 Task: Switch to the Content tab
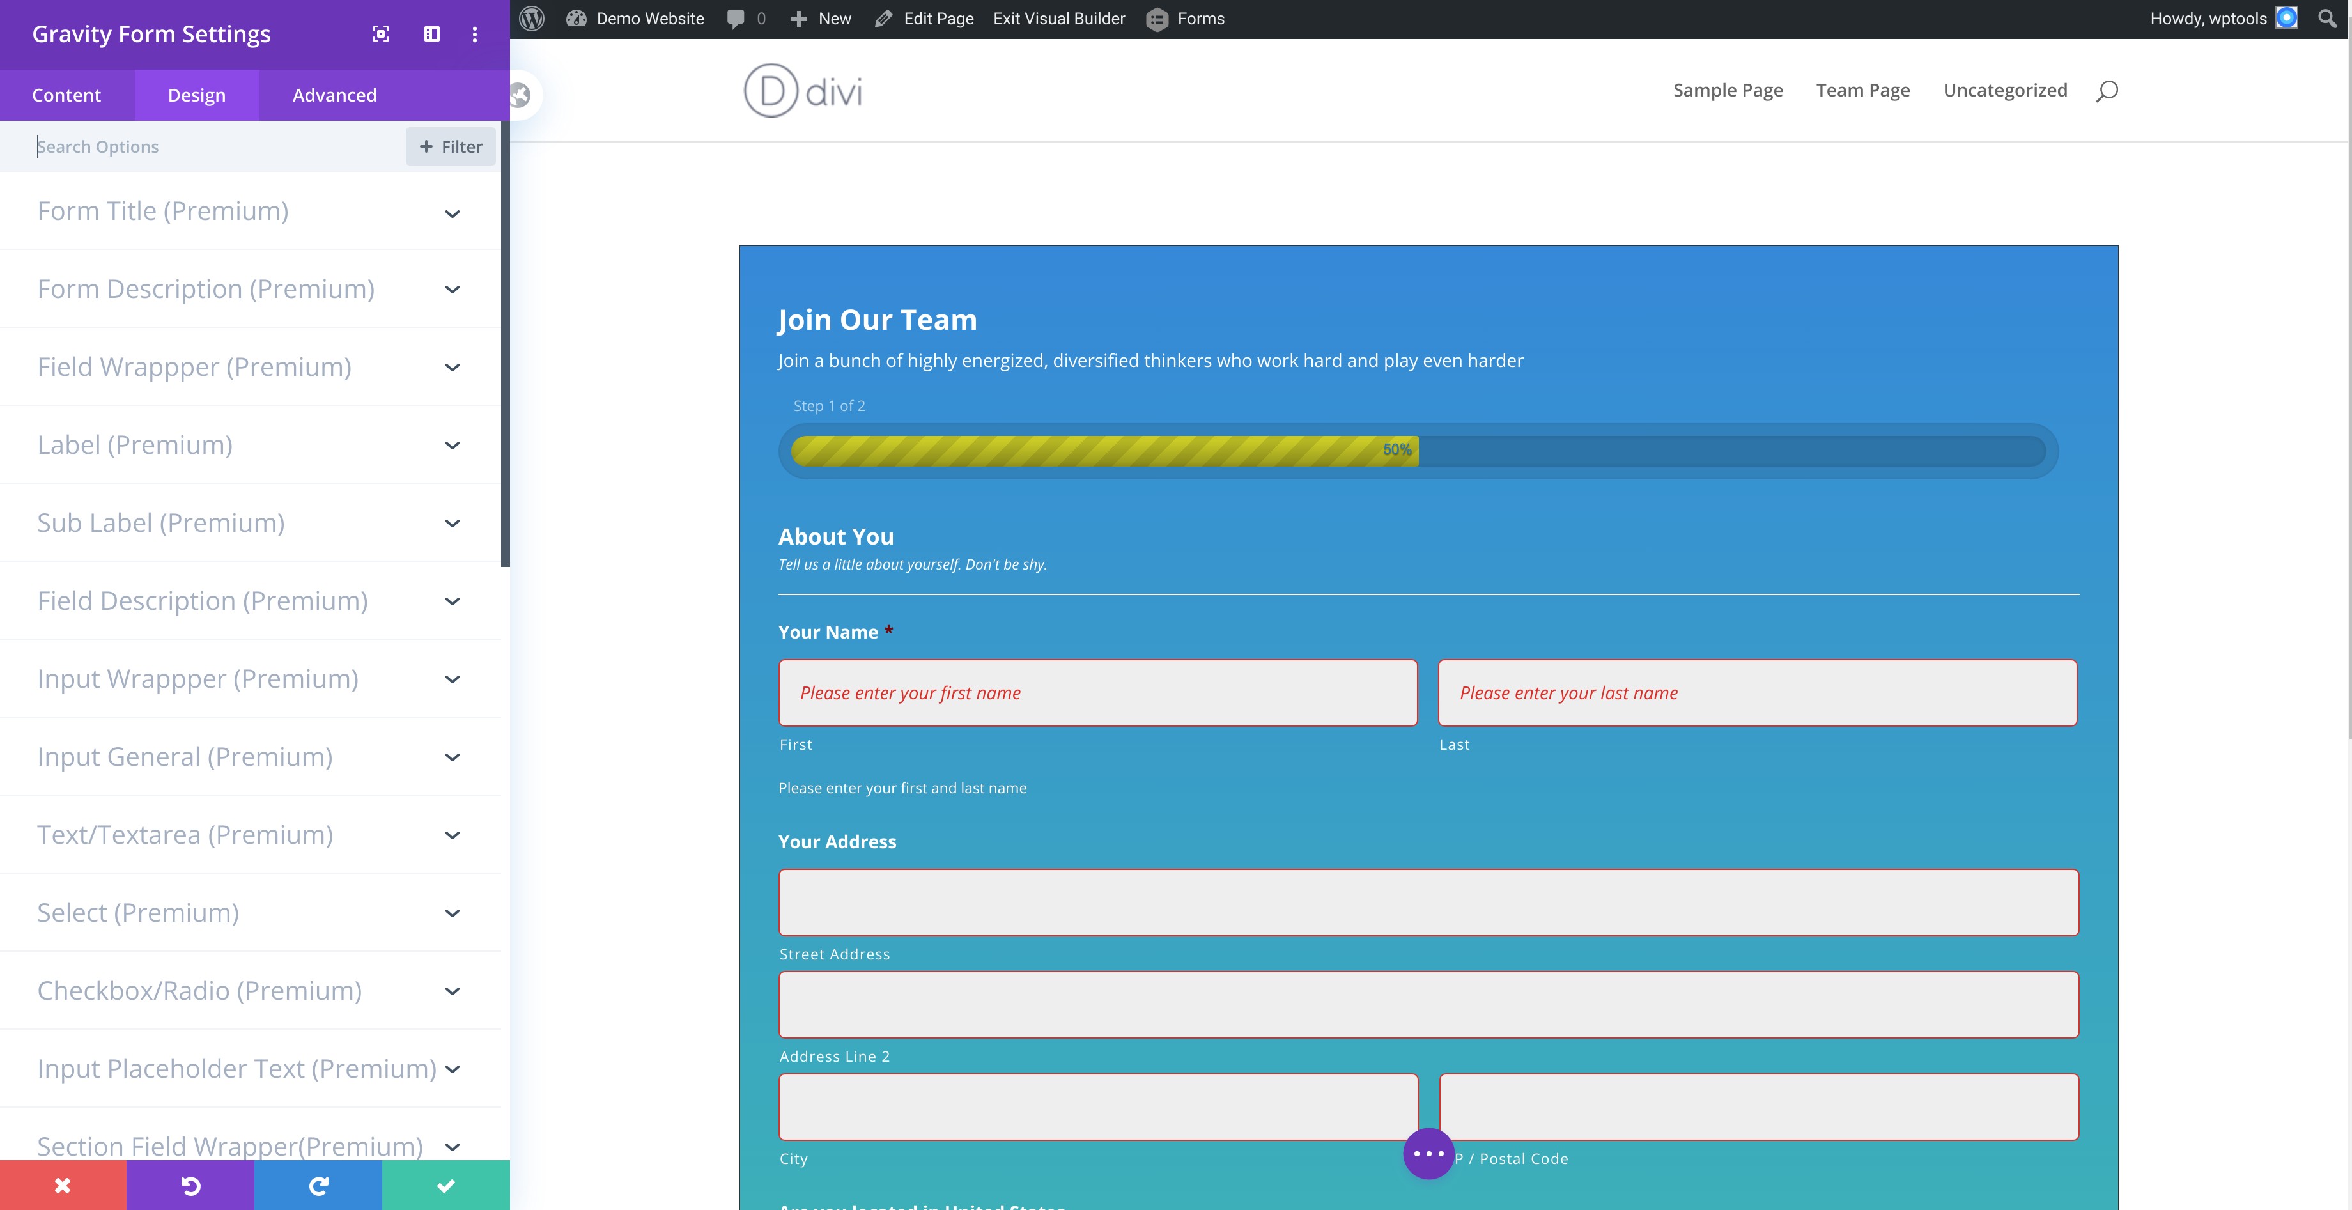[x=66, y=95]
